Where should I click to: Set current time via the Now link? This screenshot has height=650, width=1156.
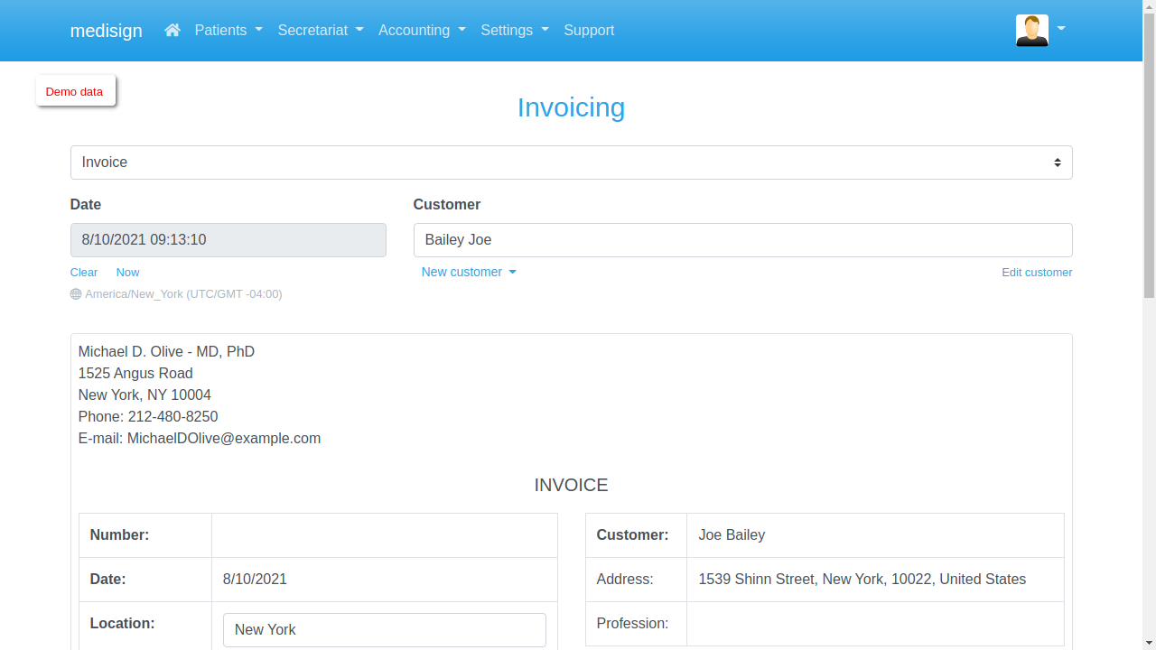click(127, 272)
